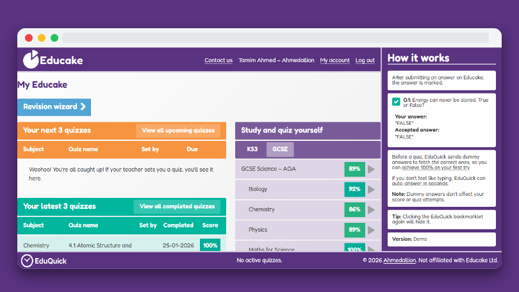Click the 'Study and quiz yourself' header

pos(282,130)
